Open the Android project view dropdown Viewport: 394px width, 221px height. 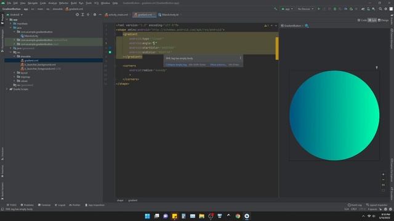[15, 15]
